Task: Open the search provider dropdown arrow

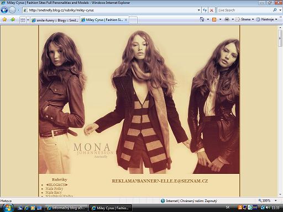Action: [280, 10]
